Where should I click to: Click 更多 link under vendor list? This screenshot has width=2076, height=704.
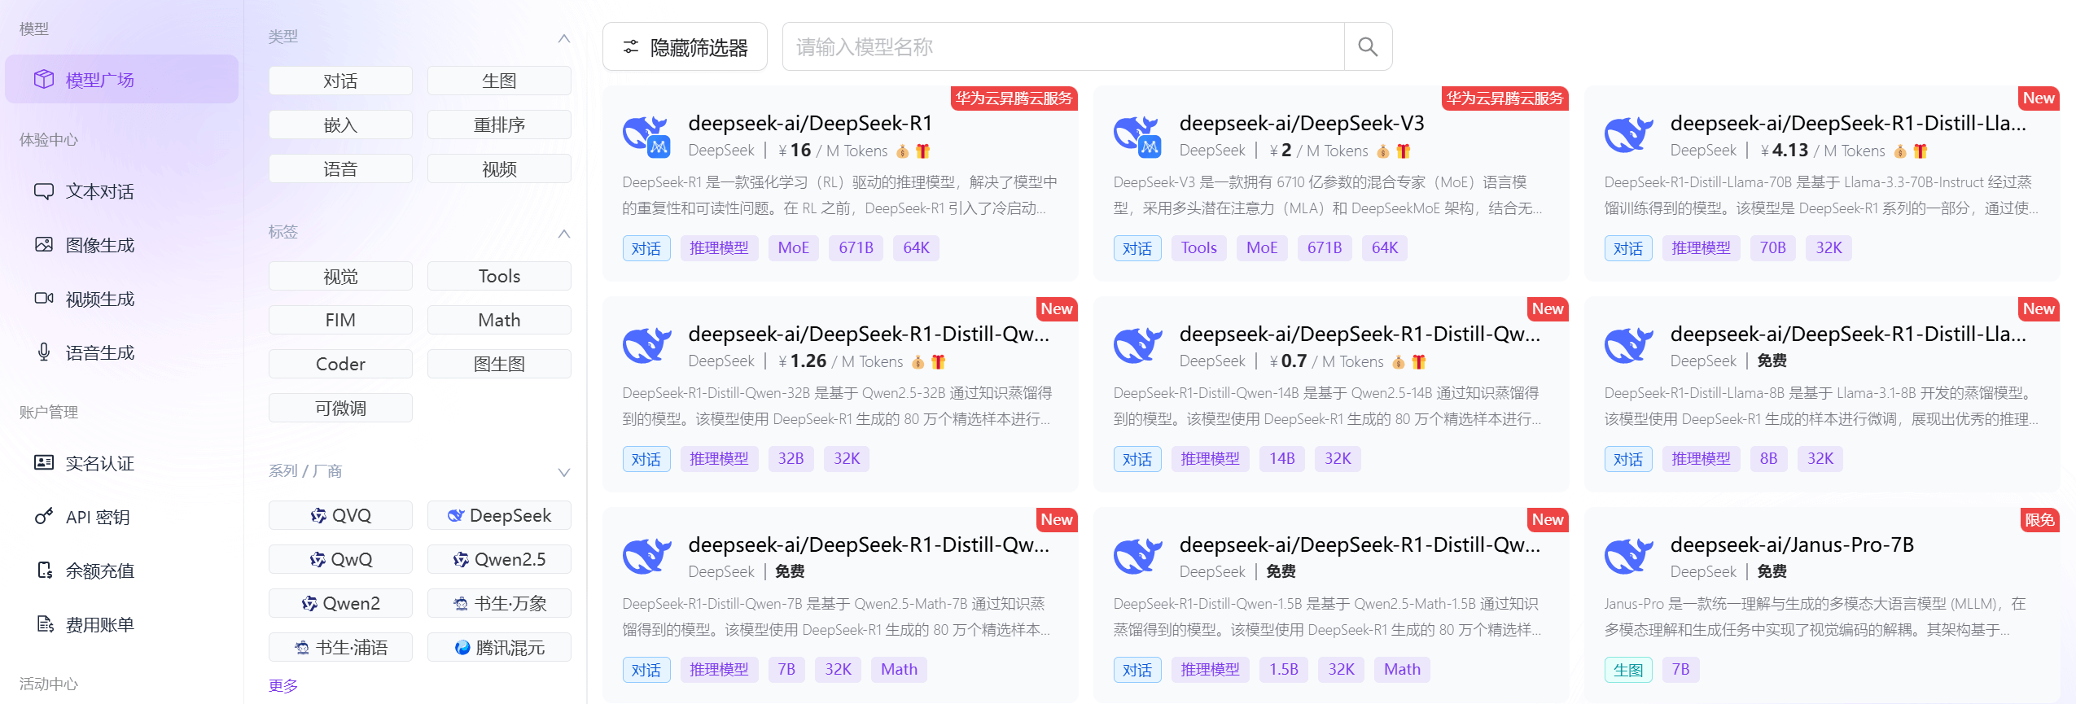283,685
